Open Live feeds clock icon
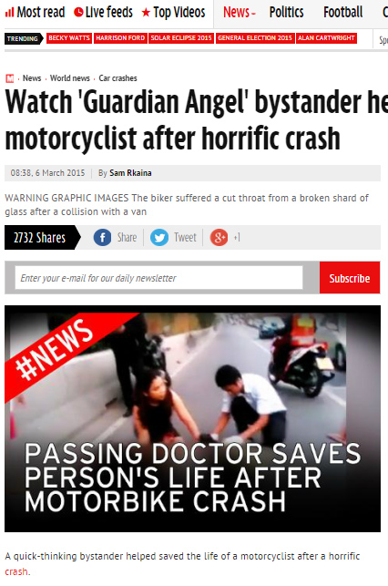The image size is (388, 586). tap(78, 13)
